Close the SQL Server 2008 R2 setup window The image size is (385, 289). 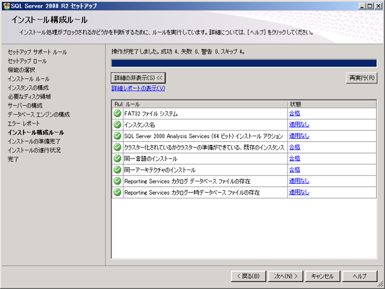379,6
